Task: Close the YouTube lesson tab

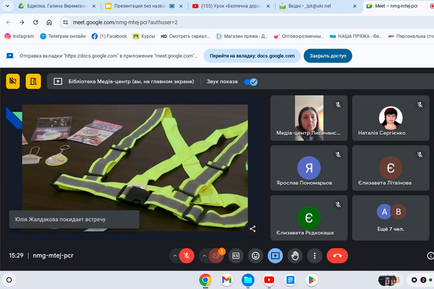Action: point(268,6)
